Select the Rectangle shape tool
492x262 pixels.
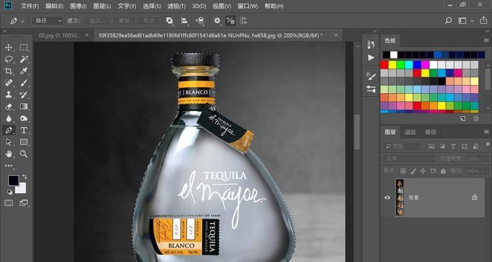24,142
